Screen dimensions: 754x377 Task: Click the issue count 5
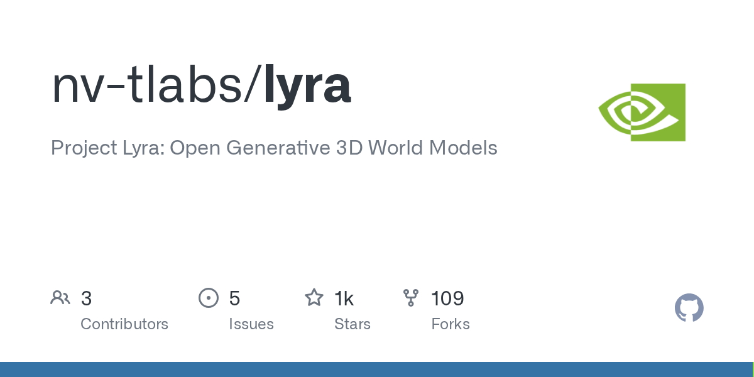click(x=234, y=298)
